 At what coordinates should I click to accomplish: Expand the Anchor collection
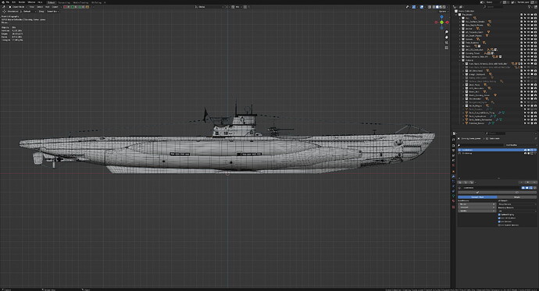click(x=460, y=29)
